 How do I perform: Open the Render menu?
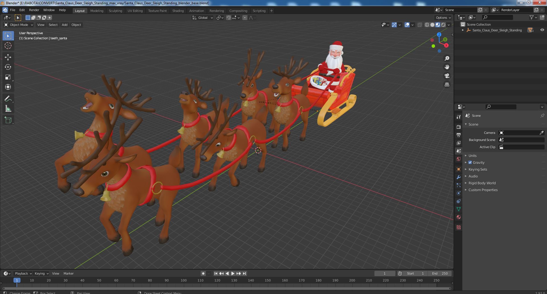click(34, 10)
